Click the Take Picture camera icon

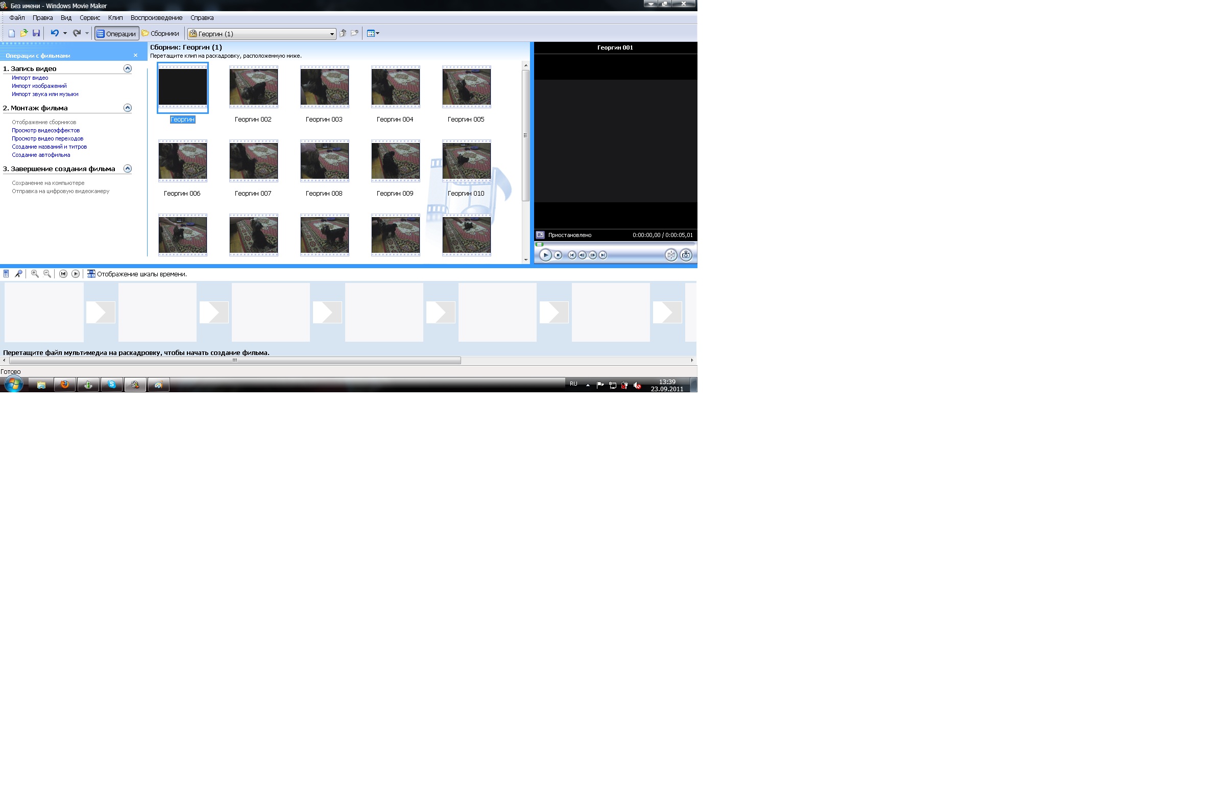click(x=686, y=255)
